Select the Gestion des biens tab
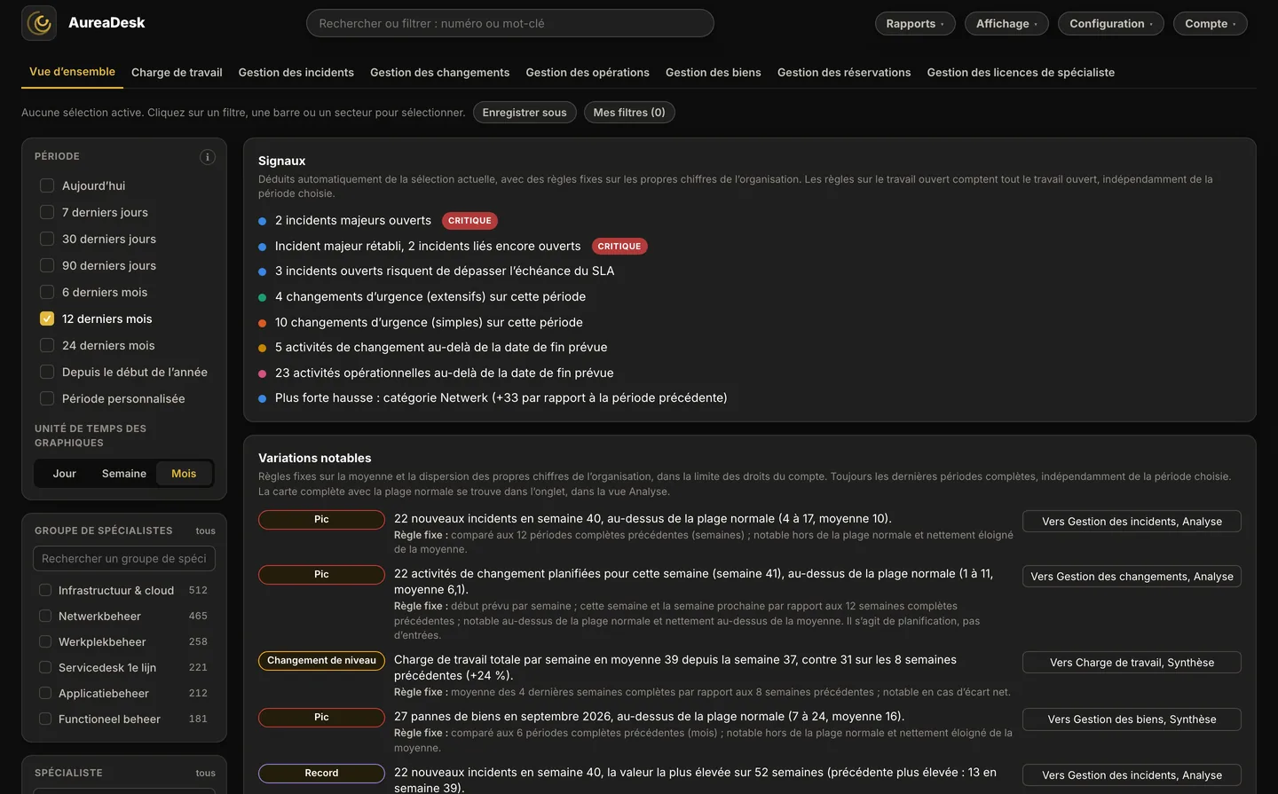Image resolution: width=1278 pixels, height=794 pixels. point(714,73)
